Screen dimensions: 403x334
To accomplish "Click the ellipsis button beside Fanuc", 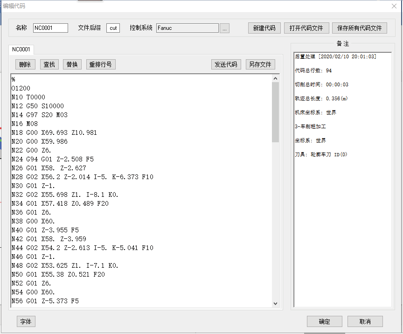I will click(224, 28).
